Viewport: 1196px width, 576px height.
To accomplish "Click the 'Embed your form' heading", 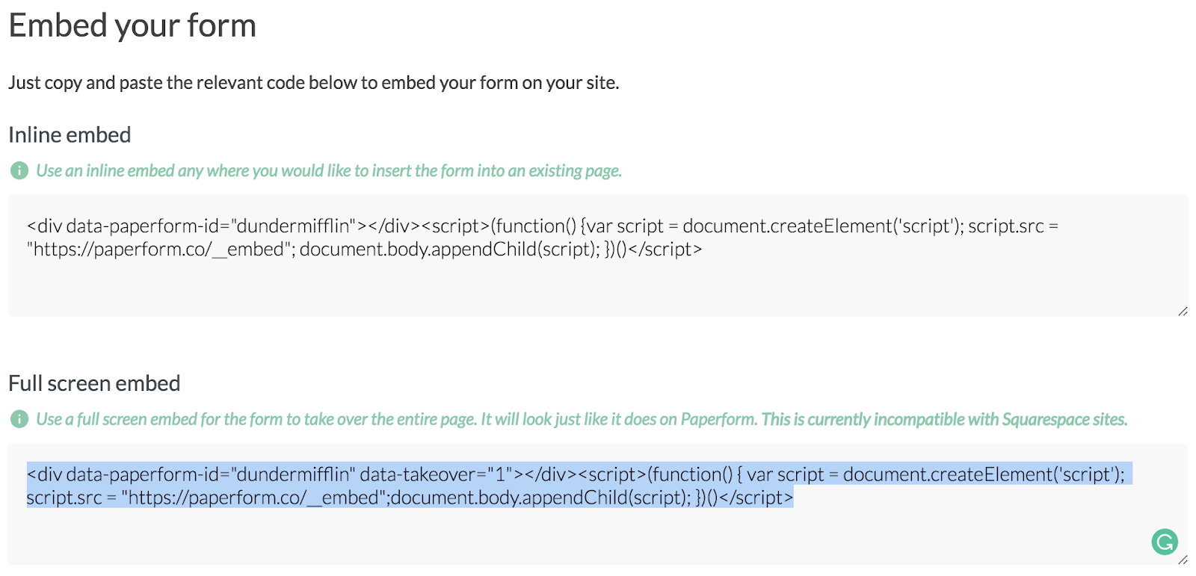I will pos(132,26).
